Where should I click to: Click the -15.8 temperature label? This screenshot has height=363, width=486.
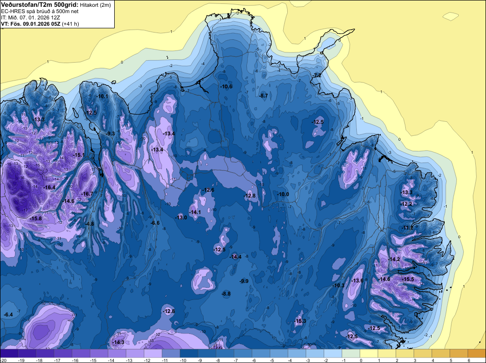click(35, 219)
